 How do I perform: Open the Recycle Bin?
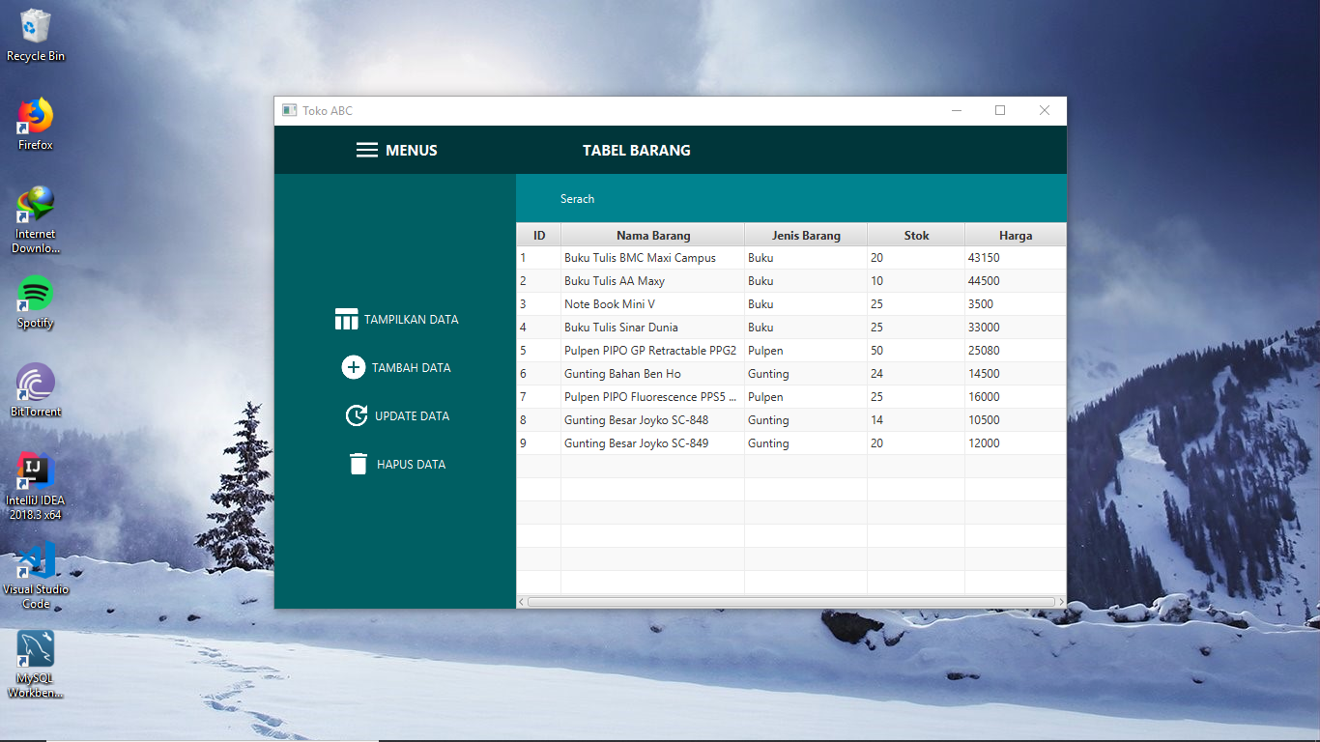(34, 27)
